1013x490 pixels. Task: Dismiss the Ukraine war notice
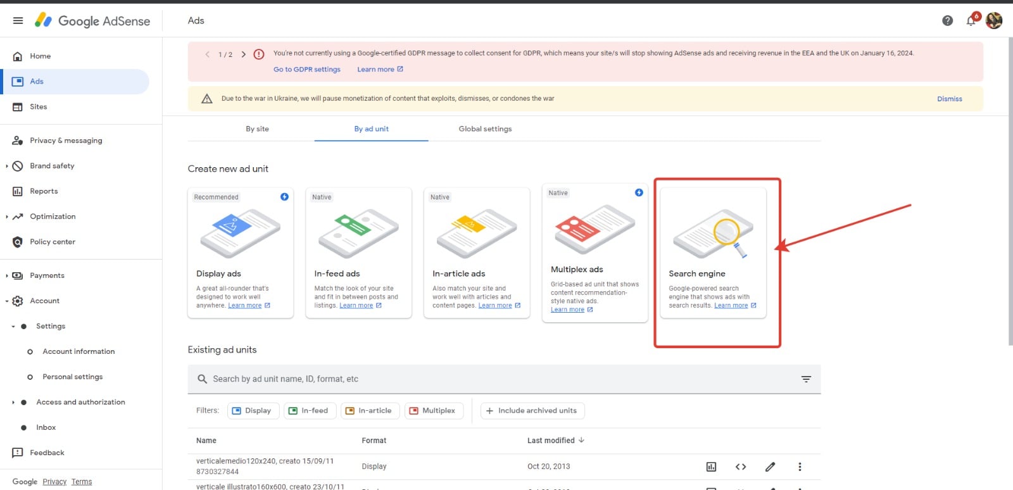(x=950, y=99)
